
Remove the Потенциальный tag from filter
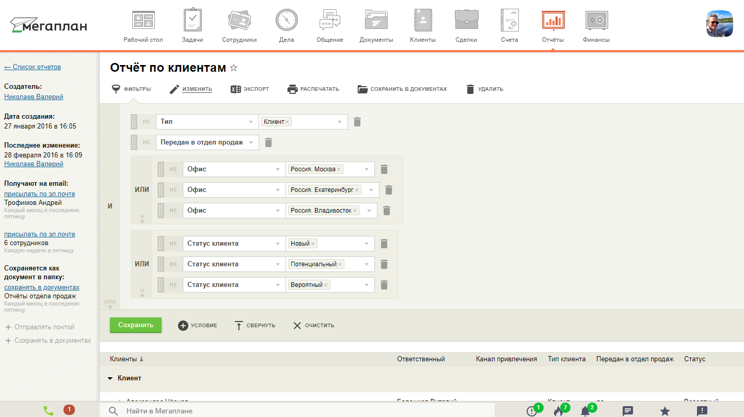coord(340,264)
